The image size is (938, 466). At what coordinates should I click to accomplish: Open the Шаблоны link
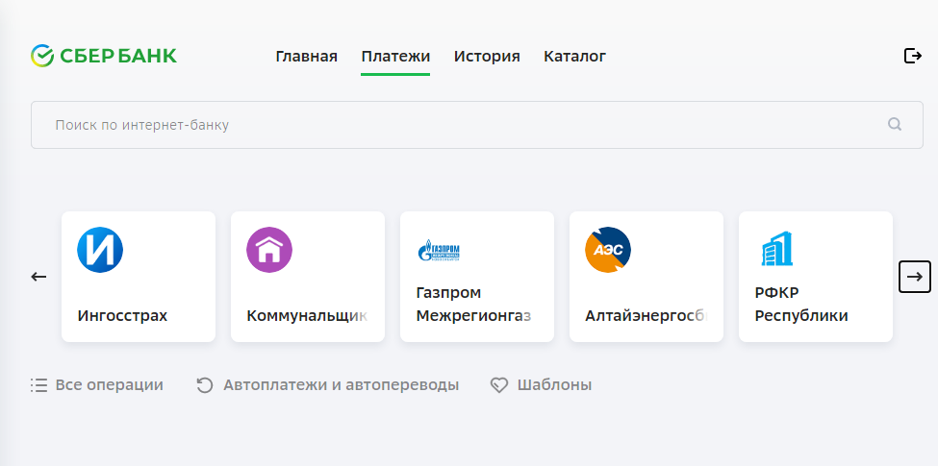pos(554,385)
